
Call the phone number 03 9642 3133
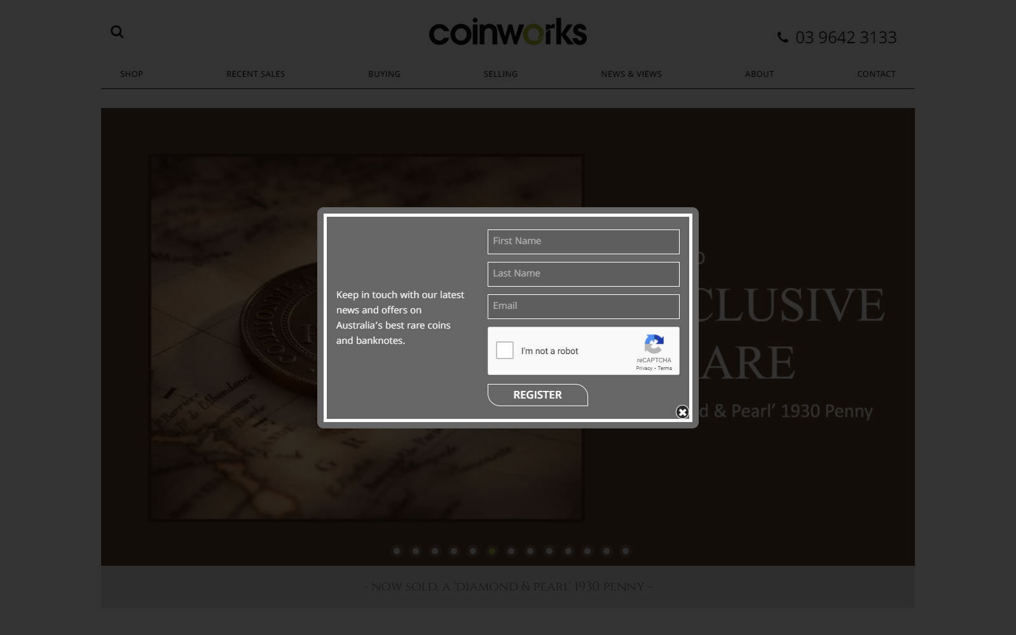tap(846, 38)
